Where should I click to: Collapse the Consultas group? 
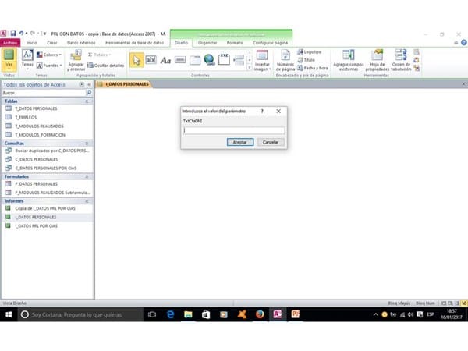tap(87, 144)
